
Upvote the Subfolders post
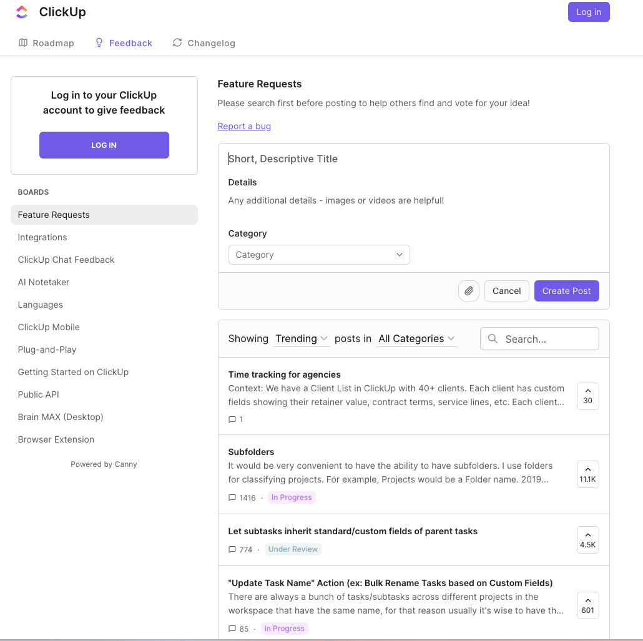coord(587,474)
